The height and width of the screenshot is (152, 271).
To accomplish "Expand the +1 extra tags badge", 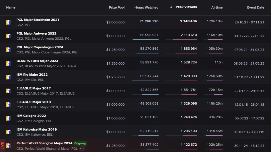I will pos(82,148).
